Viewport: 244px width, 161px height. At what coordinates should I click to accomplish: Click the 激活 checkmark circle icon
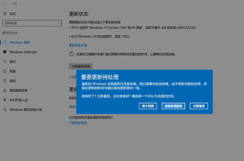point(5,81)
